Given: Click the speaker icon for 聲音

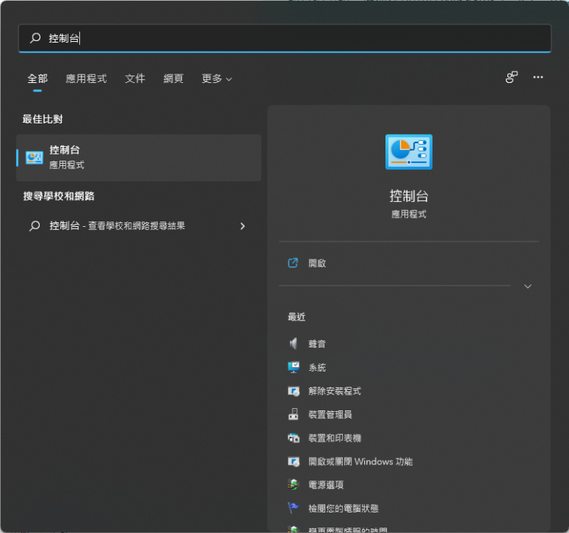Looking at the screenshot, I should (x=293, y=343).
